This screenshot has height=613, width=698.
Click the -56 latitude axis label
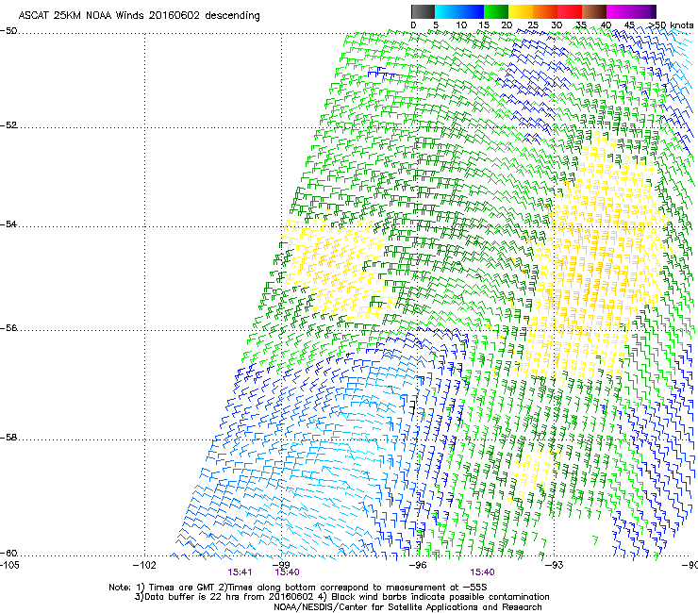click(8, 328)
